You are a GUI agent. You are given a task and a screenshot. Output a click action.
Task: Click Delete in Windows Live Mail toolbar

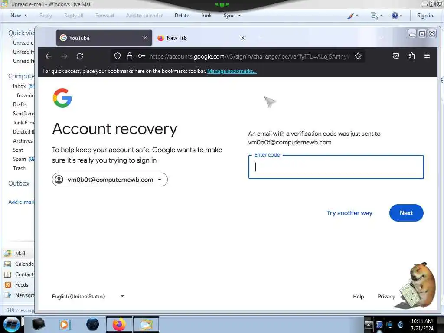pos(182,16)
